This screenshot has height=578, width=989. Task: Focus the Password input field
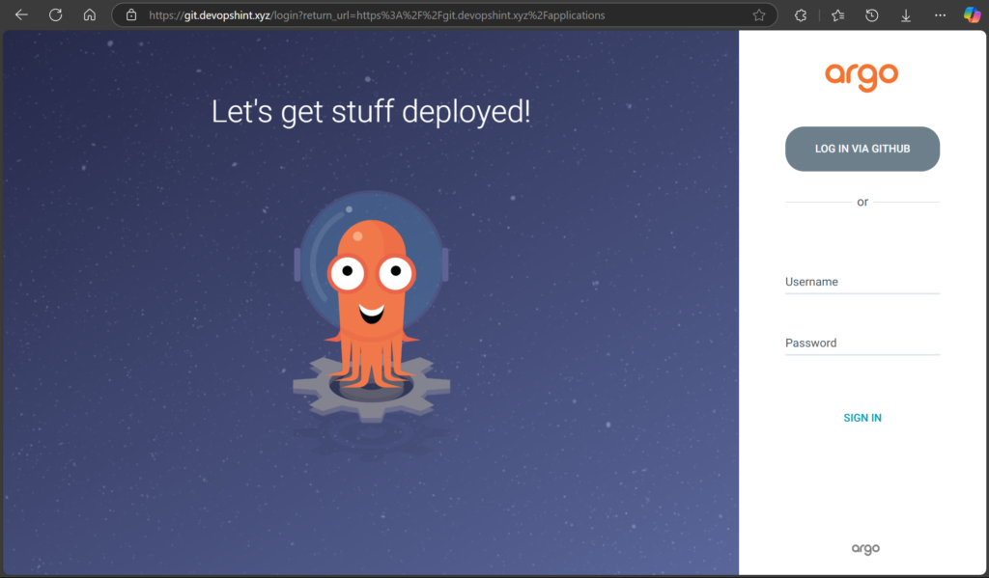pos(862,343)
